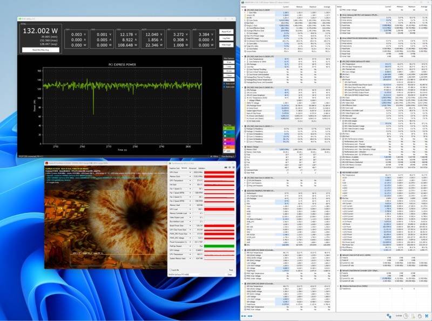Click GPU-Z refresh icon
This screenshot has width=432, height=321.
click(x=230, y=168)
